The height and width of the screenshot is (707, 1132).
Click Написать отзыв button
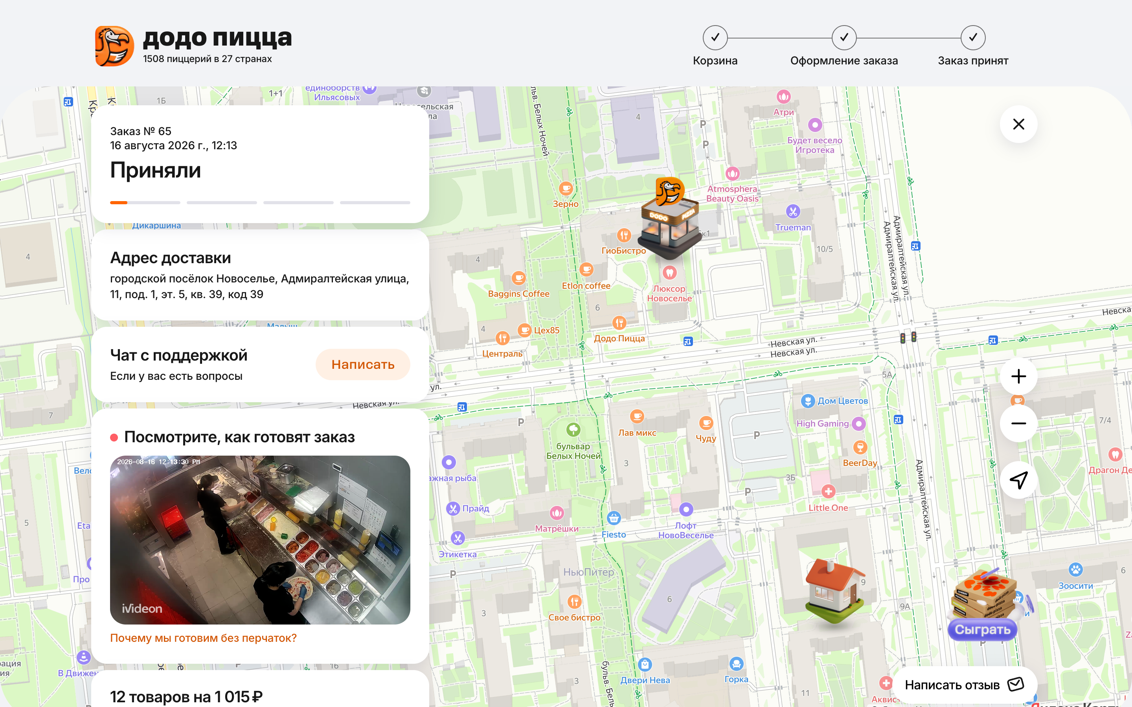point(965,685)
